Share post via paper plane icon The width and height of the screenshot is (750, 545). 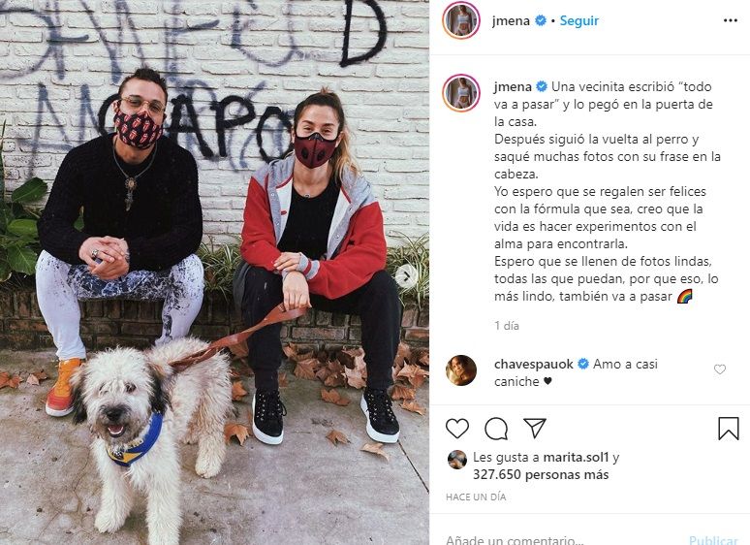(x=535, y=428)
